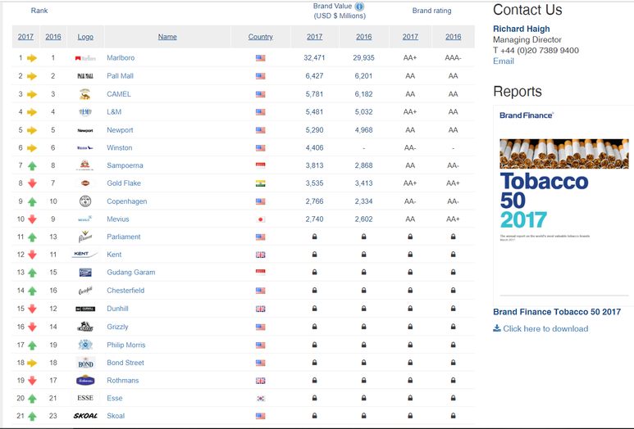Click the Gudang Garam logo

pyautogui.click(x=85, y=273)
